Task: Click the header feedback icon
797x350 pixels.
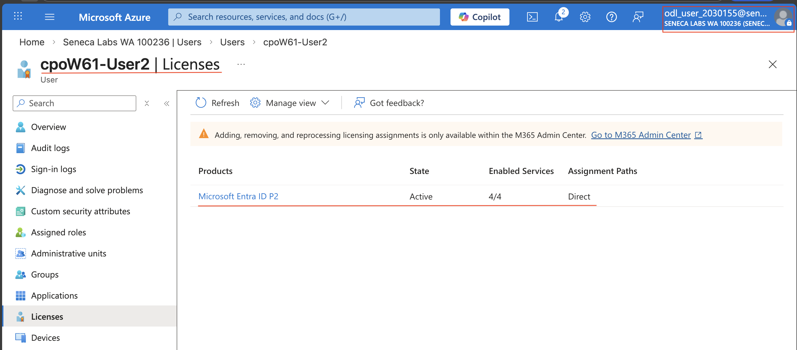Action: [x=638, y=17]
